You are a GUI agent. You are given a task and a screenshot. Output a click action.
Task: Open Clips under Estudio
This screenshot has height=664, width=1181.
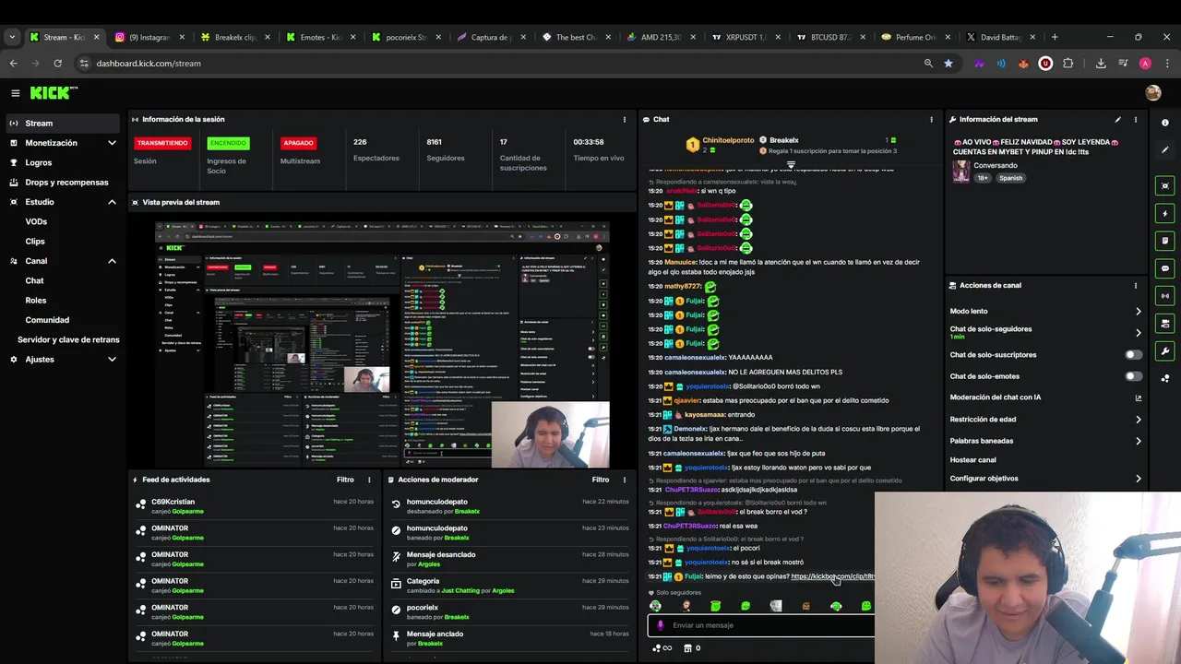point(35,242)
